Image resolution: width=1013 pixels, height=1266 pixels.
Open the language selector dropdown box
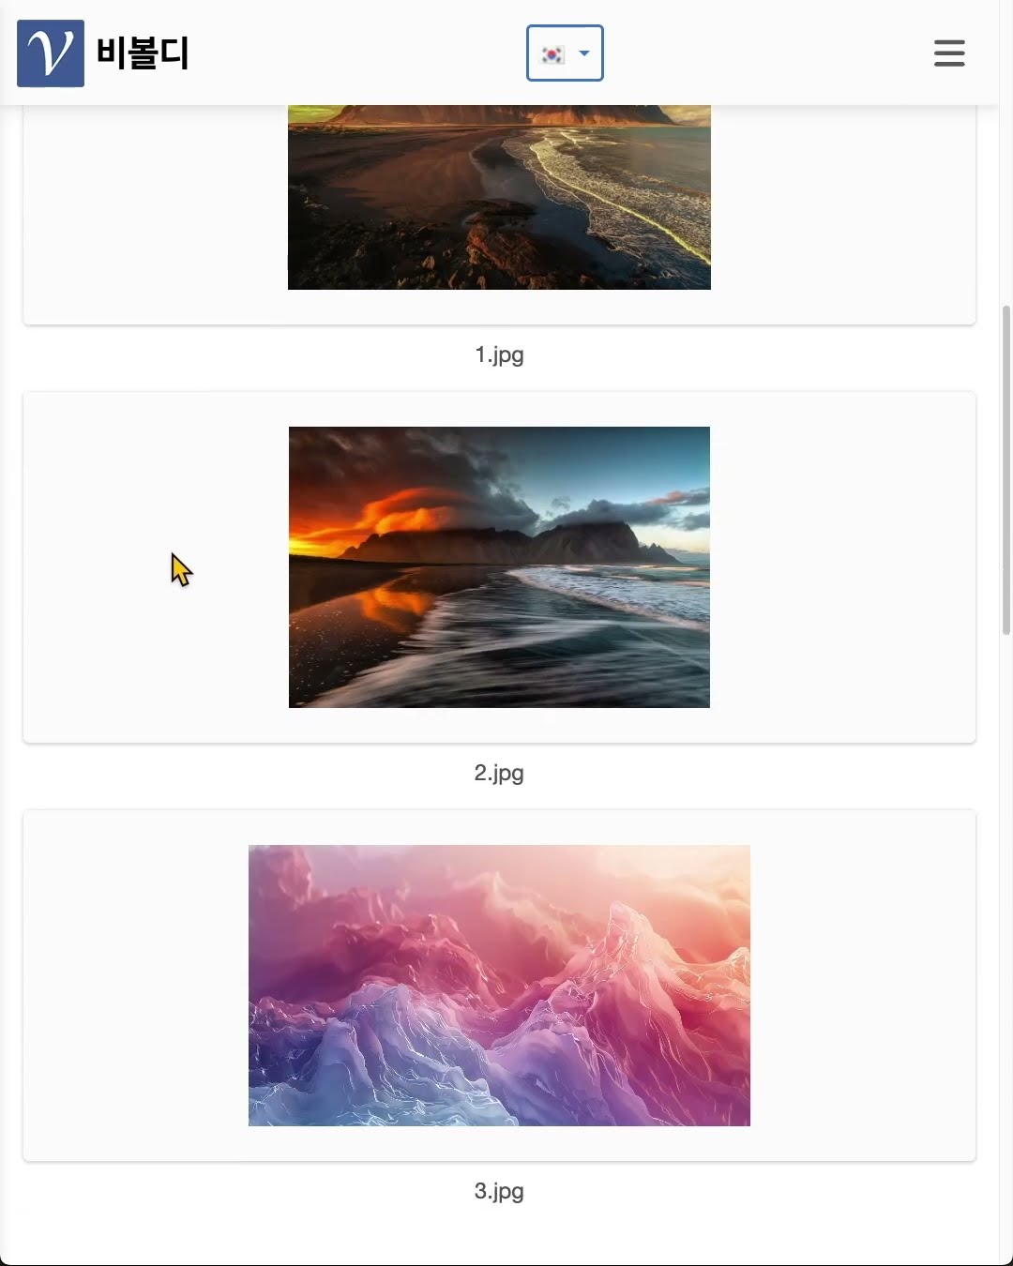(x=565, y=53)
